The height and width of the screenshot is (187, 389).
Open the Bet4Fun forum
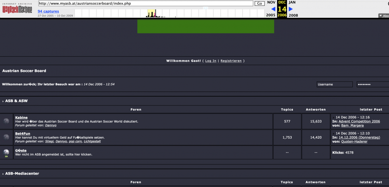click(23, 133)
